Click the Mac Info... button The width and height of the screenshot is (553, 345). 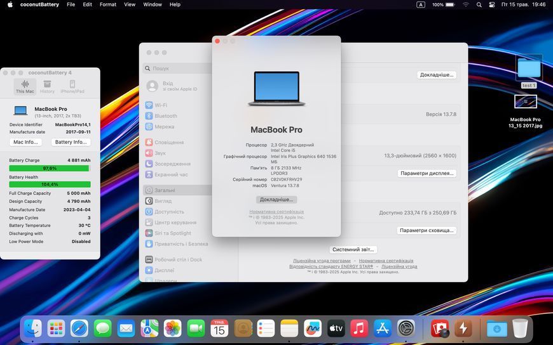(25, 142)
